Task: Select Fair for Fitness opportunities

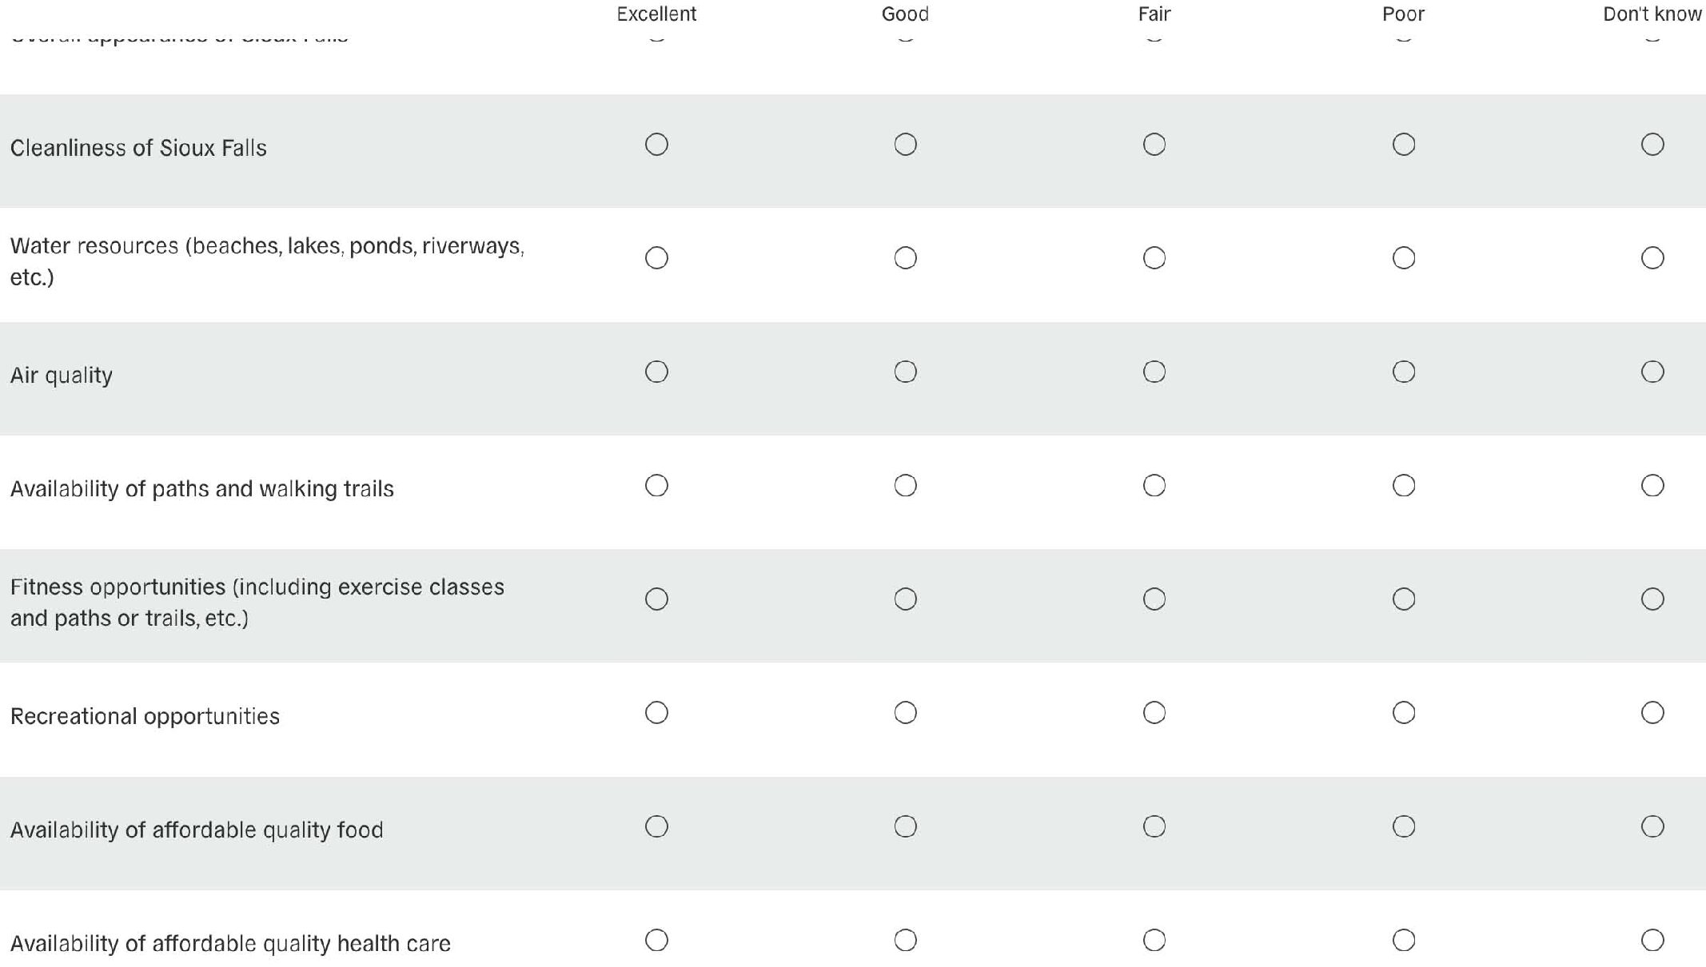Action: (1154, 599)
